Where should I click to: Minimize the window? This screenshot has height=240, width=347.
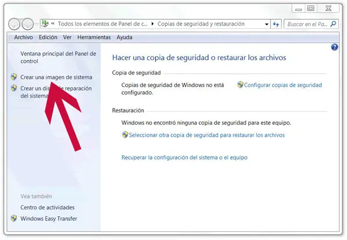(298, 9)
